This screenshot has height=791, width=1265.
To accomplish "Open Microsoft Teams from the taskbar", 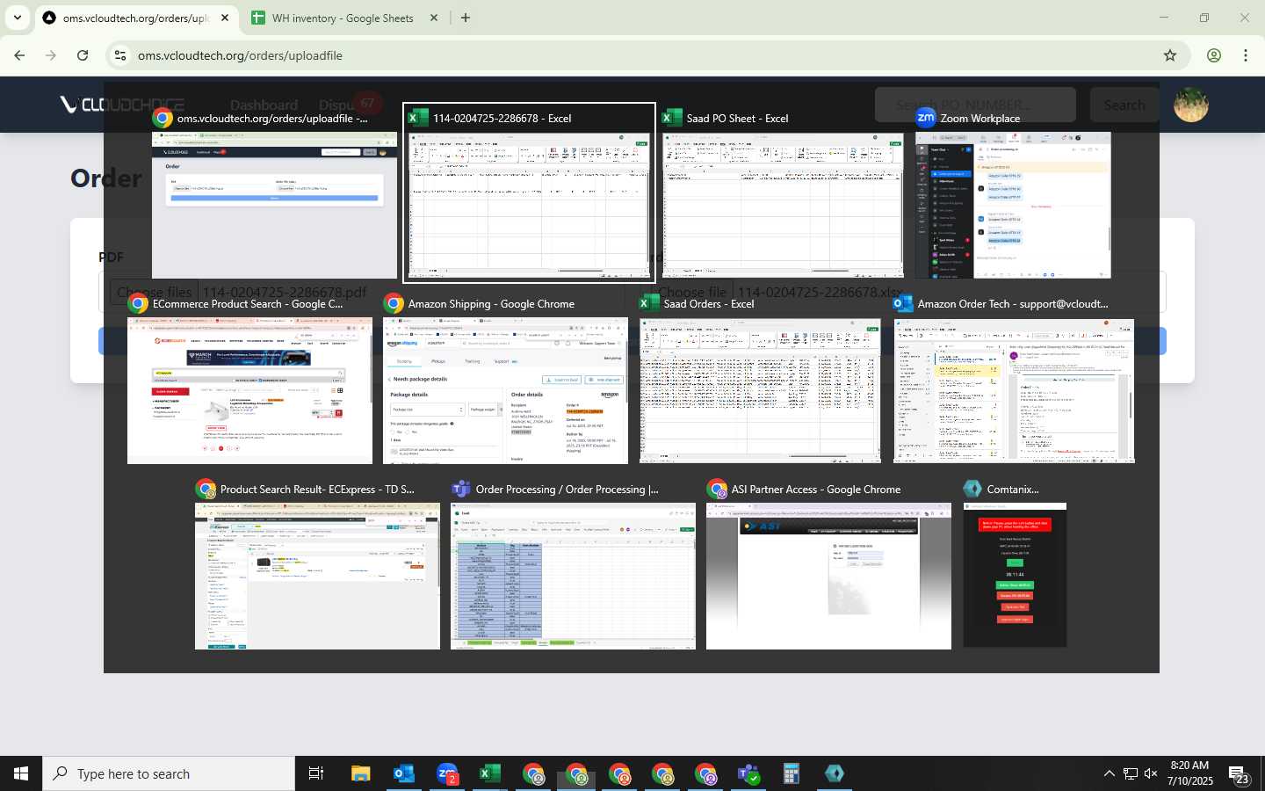I will [x=748, y=773].
